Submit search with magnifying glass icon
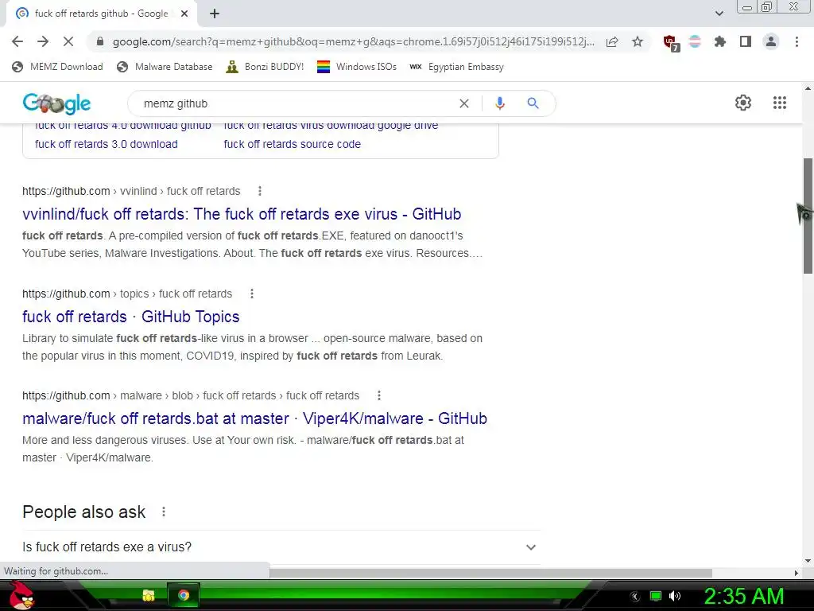The height and width of the screenshot is (611, 814). (x=533, y=103)
